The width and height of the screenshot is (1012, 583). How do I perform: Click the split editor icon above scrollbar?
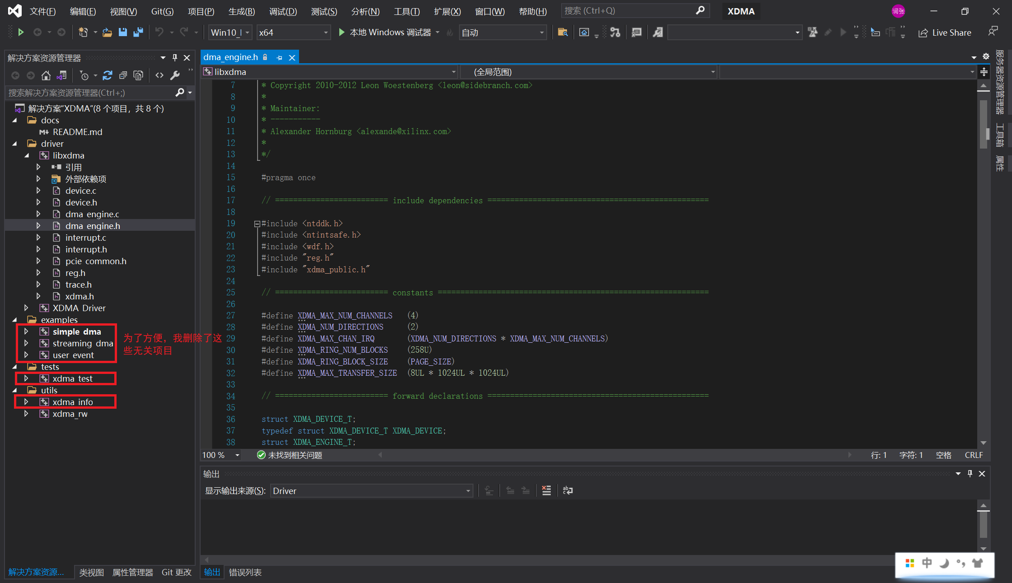pyautogui.click(x=984, y=72)
